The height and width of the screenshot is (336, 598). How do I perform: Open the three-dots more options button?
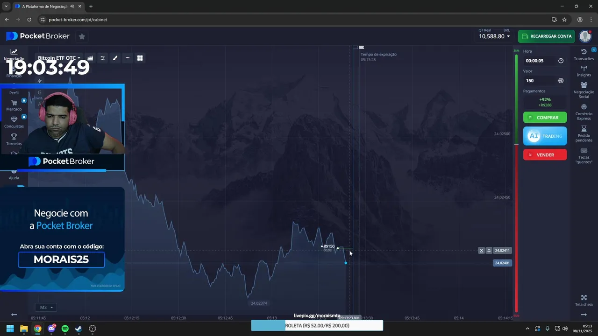click(x=128, y=58)
